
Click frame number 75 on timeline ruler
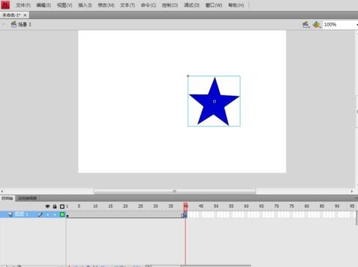tap(291, 206)
